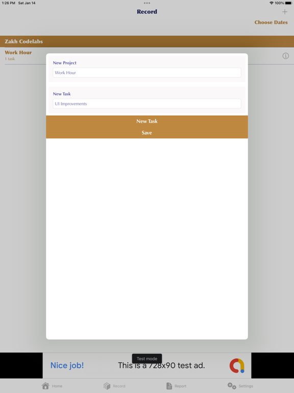Image resolution: width=294 pixels, height=393 pixels.
Task: Tap the plus icon to add a record
Action: tap(284, 12)
